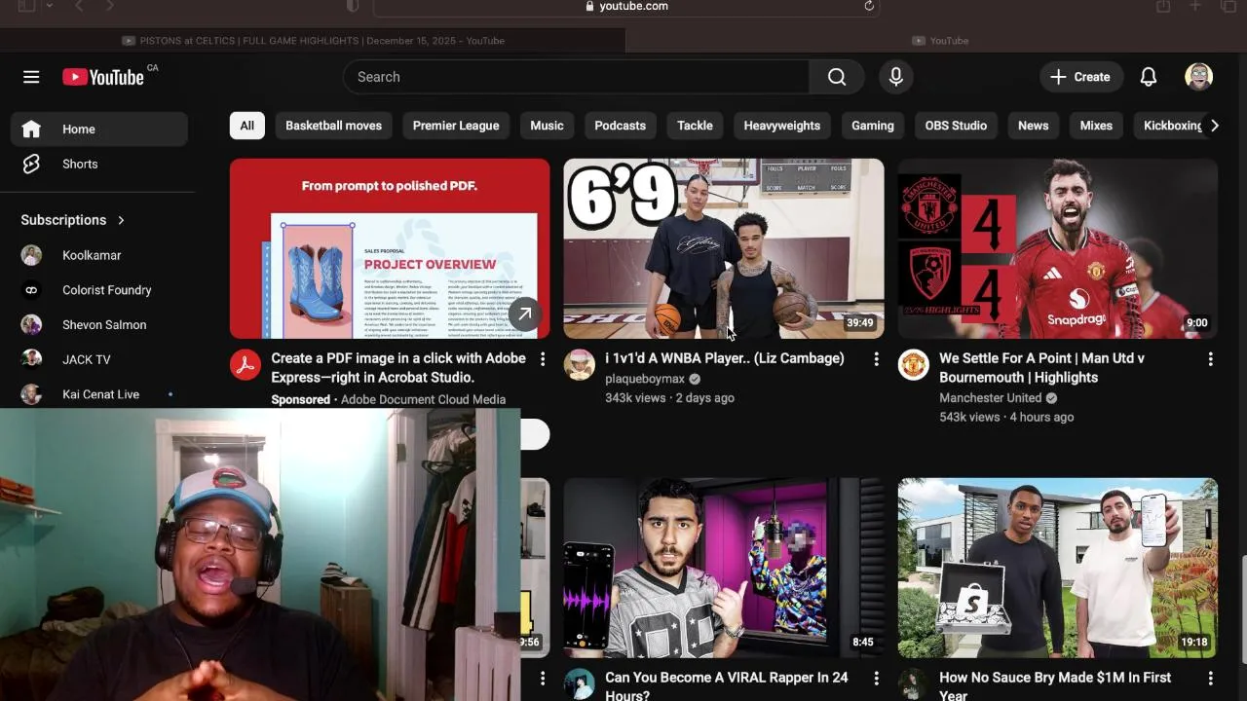Play the 6'9 WNBA 1v1 thumbnail
Image resolution: width=1247 pixels, height=701 pixels.
pyautogui.click(x=724, y=248)
